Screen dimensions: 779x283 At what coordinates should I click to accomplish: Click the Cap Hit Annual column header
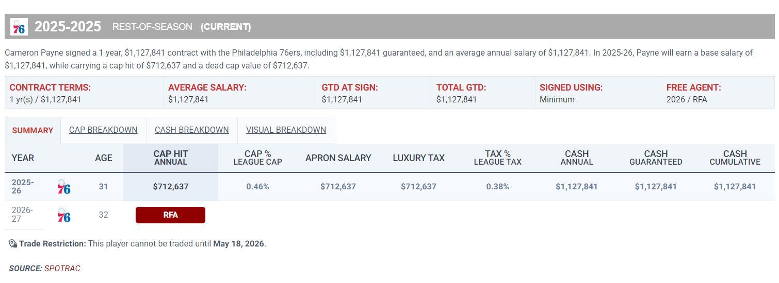(x=171, y=158)
